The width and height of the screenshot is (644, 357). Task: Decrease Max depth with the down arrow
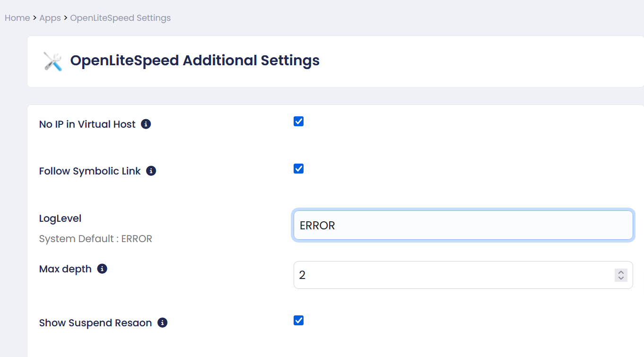[621, 278]
